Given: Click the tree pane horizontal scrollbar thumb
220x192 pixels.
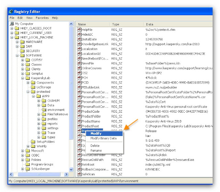Looking at the screenshot, I should pyautogui.click(x=39, y=174).
